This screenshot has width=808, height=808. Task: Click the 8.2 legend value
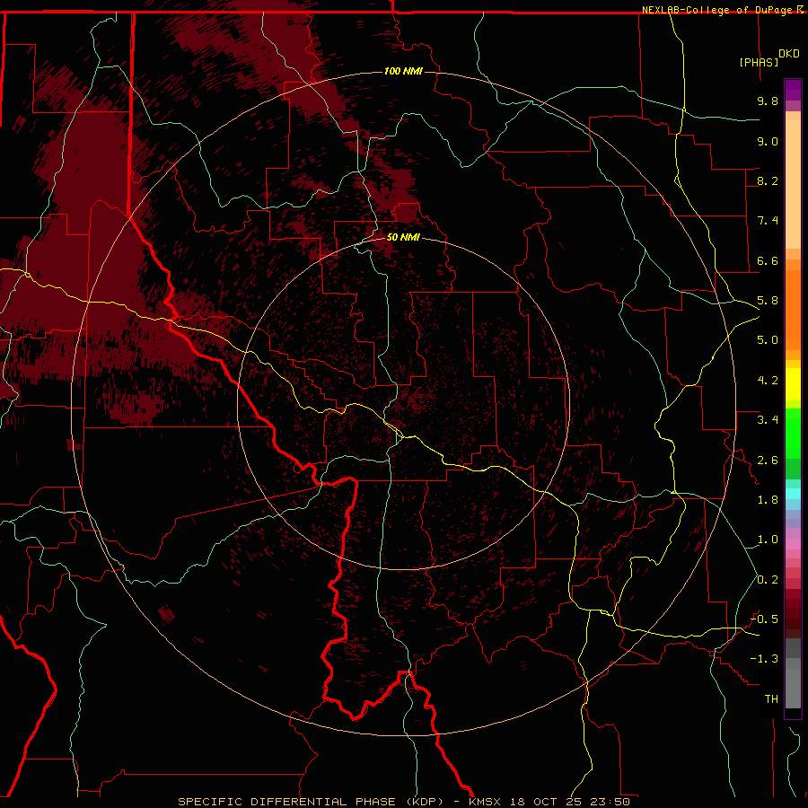[x=768, y=180]
